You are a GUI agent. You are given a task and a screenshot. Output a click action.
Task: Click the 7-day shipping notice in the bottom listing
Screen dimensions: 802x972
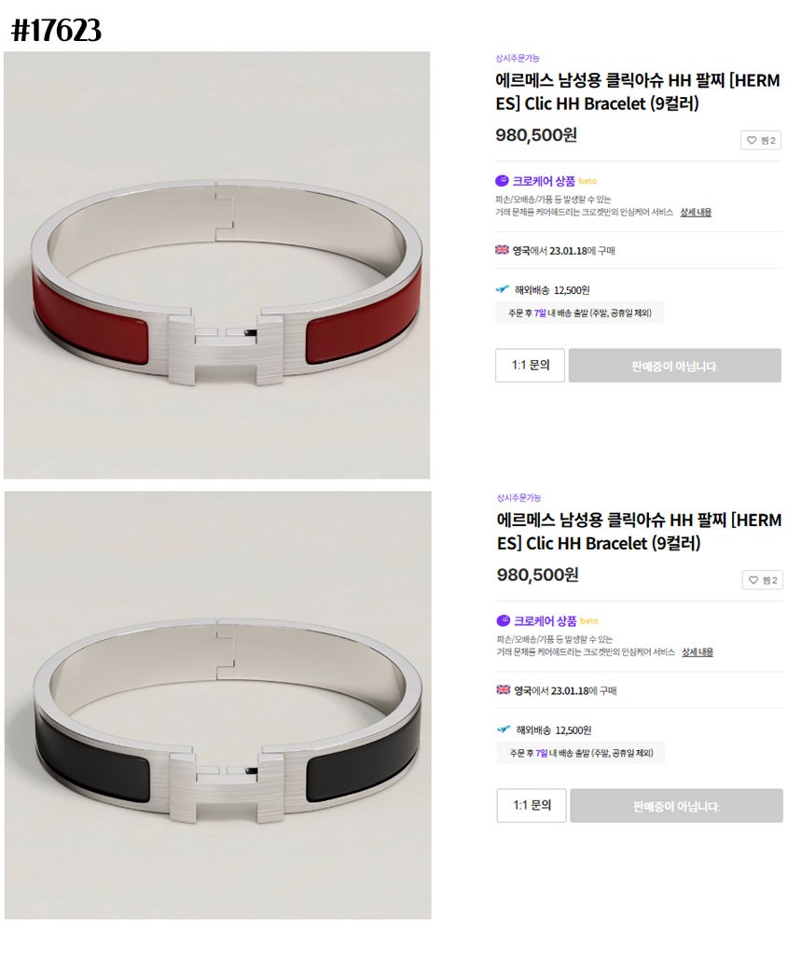[x=580, y=753]
